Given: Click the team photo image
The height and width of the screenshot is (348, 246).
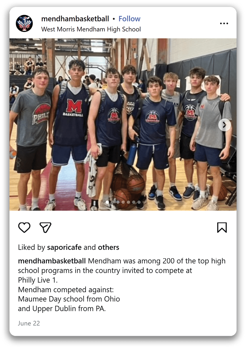Looking at the screenshot, I should [123, 124].
